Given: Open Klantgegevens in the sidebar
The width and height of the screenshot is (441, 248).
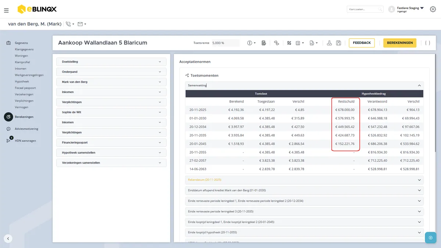Looking at the screenshot, I should [x=24, y=49].
